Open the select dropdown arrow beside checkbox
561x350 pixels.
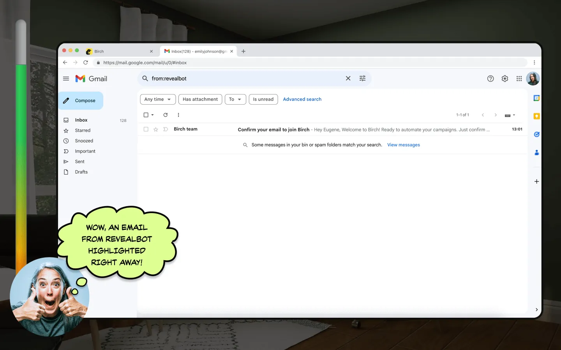(x=152, y=115)
